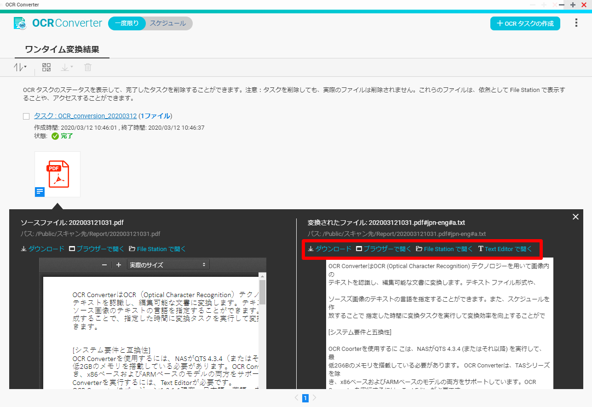Click the converted browser window icon

(x=359, y=249)
